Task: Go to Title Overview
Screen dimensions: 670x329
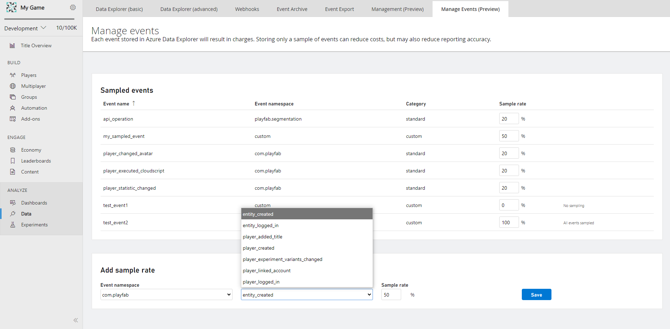Action: (x=36, y=45)
